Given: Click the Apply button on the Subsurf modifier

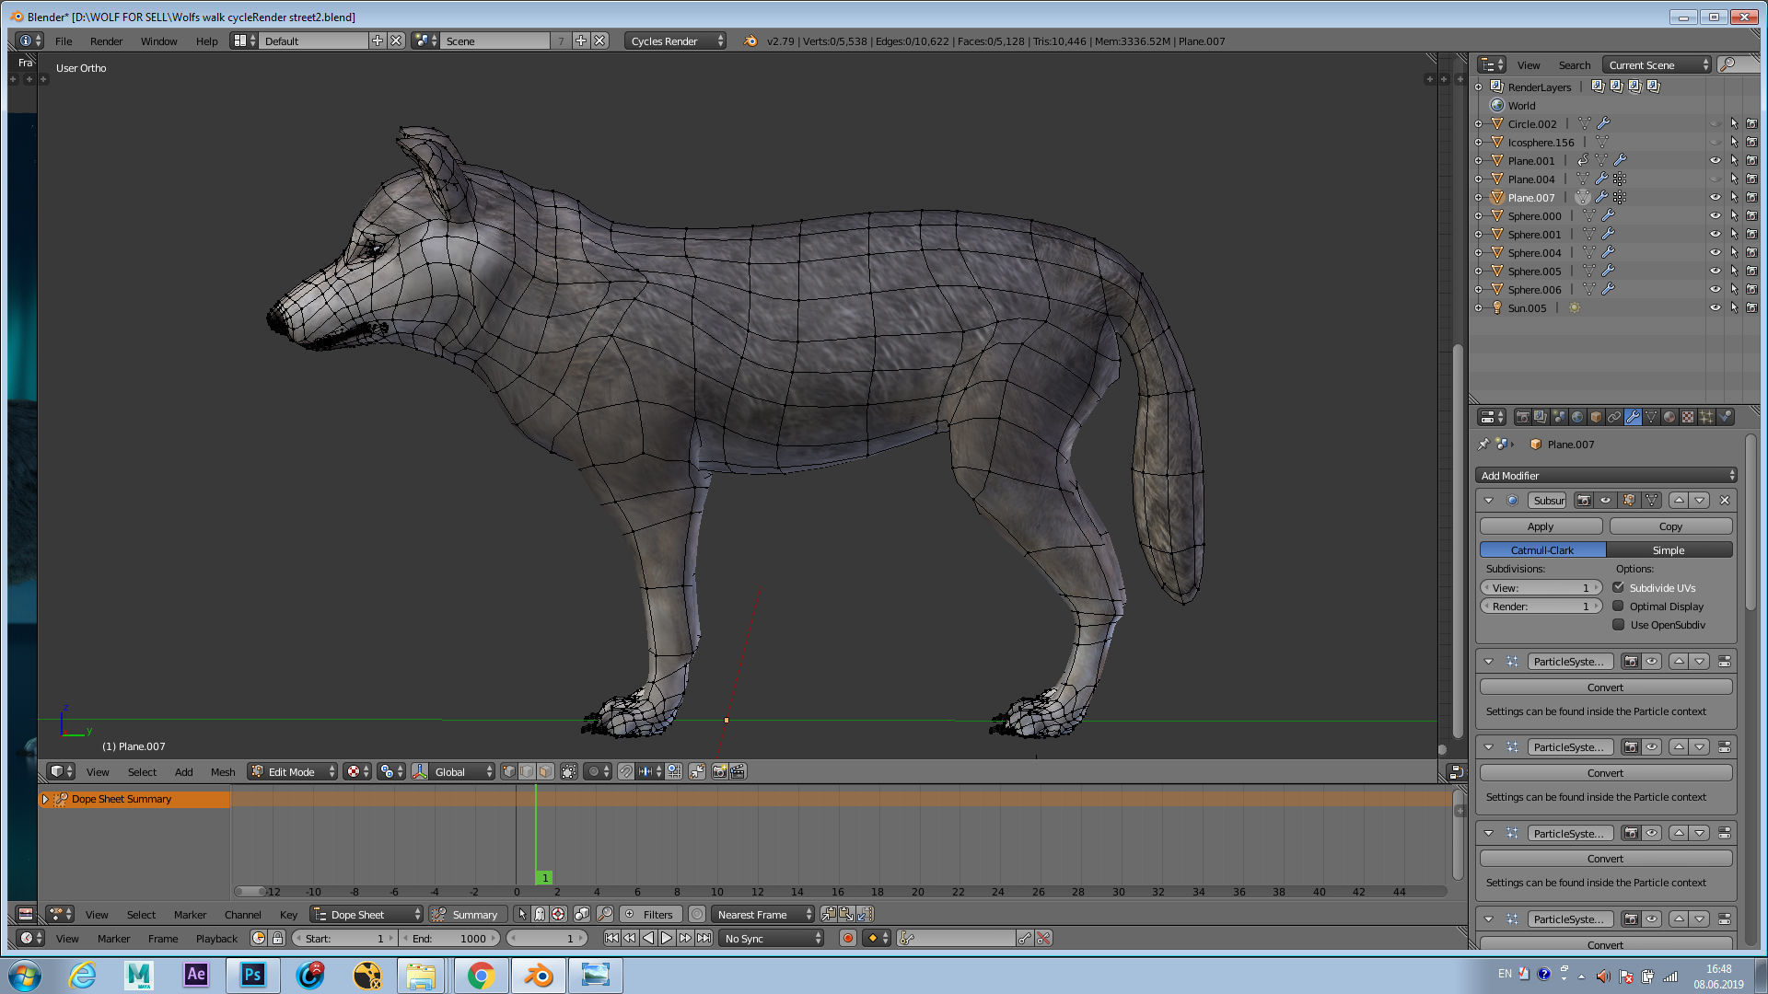Looking at the screenshot, I should [x=1541, y=526].
